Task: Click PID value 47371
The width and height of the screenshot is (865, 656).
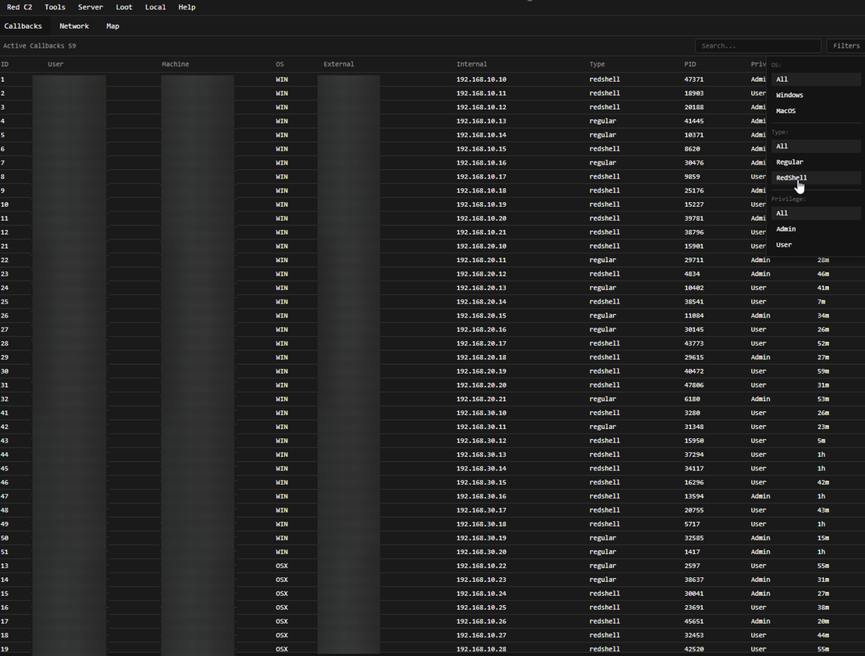Action: pyautogui.click(x=694, y=80)
